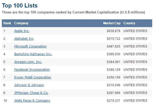This screenshot has height=104, width=154.
Task: Click the Exxon Mobil Corporation link
Action: pyautogui.click(x=33, y=77)
